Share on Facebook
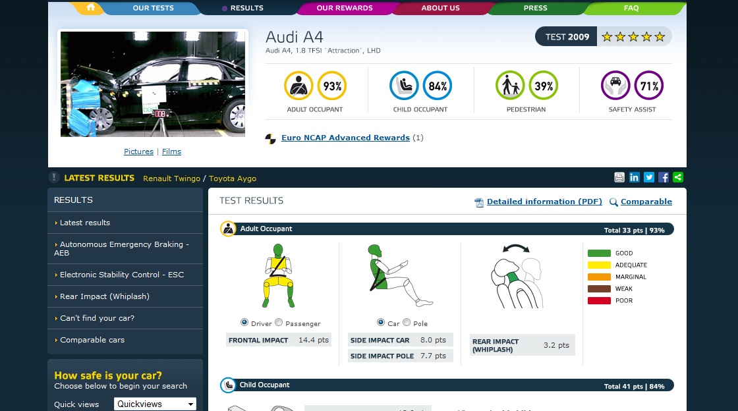Viewport: 738px width, 411px height. 664,177
